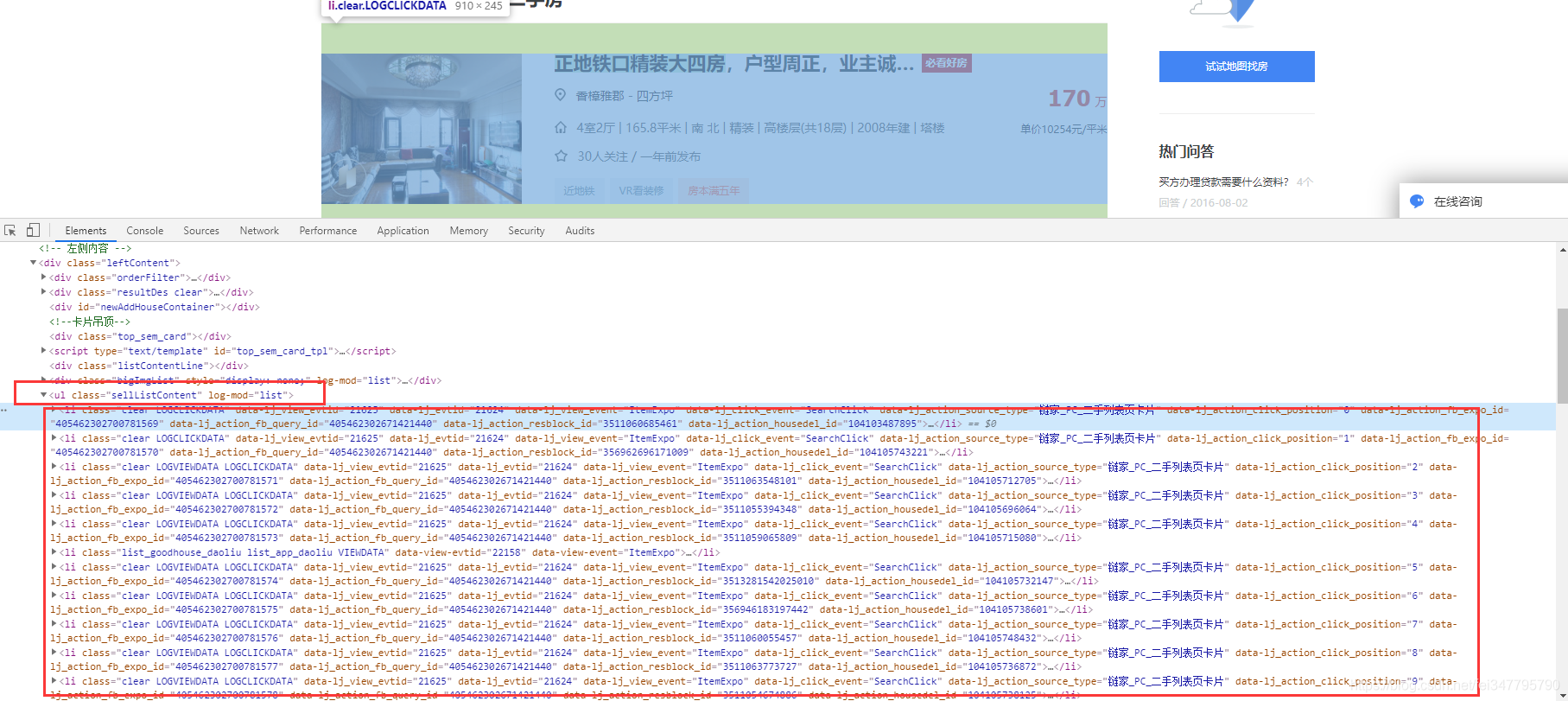This screenshot has height=701, width=1568.
Task: Open the question 买方办理贷款需要什么资料?
Action: point(1223,182)
